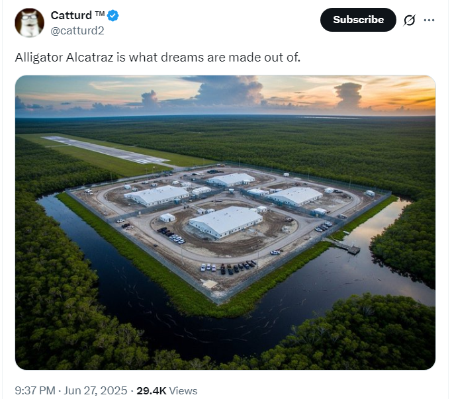Screen dimensions: 450x399
Task: Click the tweet text about Alligator Alcatraz
Action: click(x=157, y=58)
